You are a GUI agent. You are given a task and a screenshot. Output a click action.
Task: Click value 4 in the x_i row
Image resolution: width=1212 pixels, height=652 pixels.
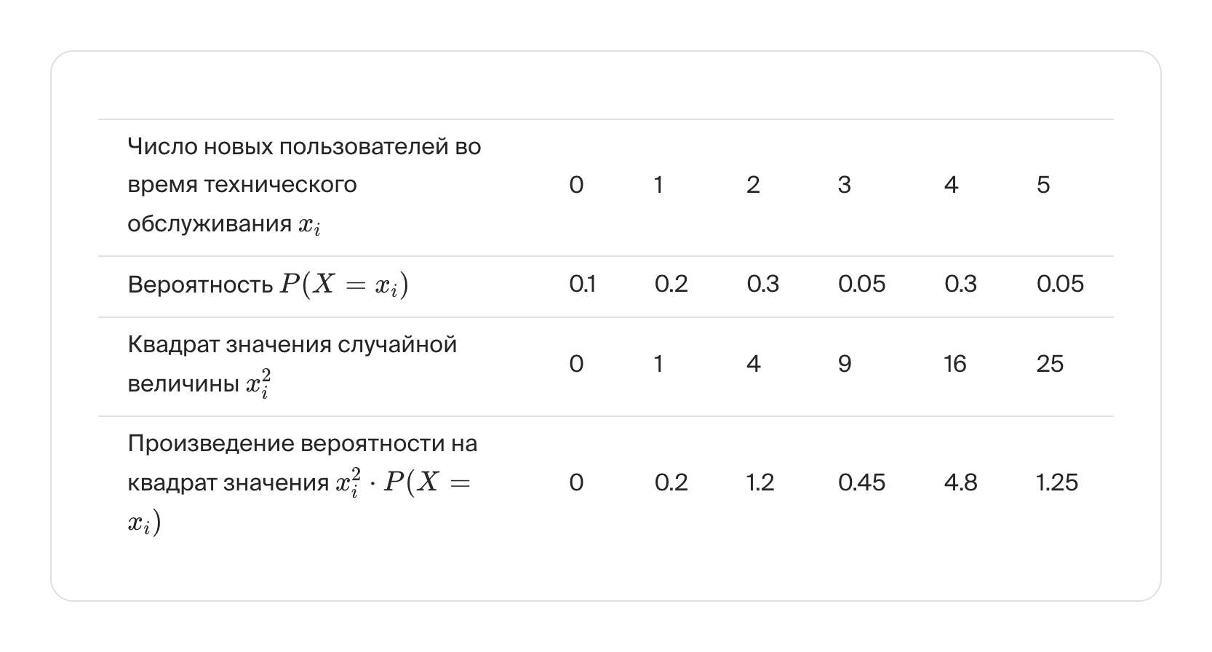(951, 186)
